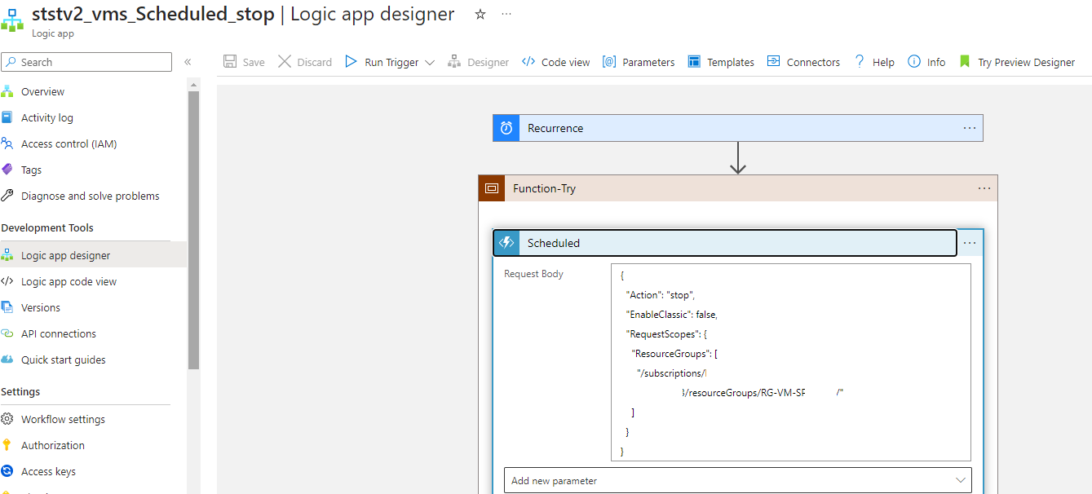
Task: Open Logic app code view in sidebar
Action: point(69,281)
